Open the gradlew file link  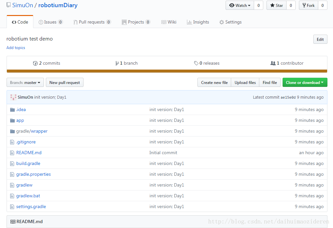[25, 185]
